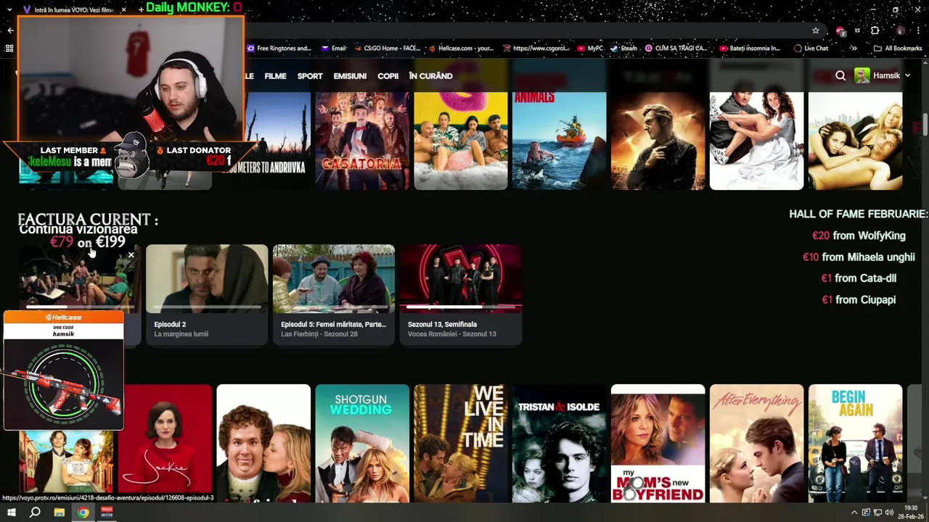Resume Episodul 2 of La marginea lumii

(x=207, y=294)
